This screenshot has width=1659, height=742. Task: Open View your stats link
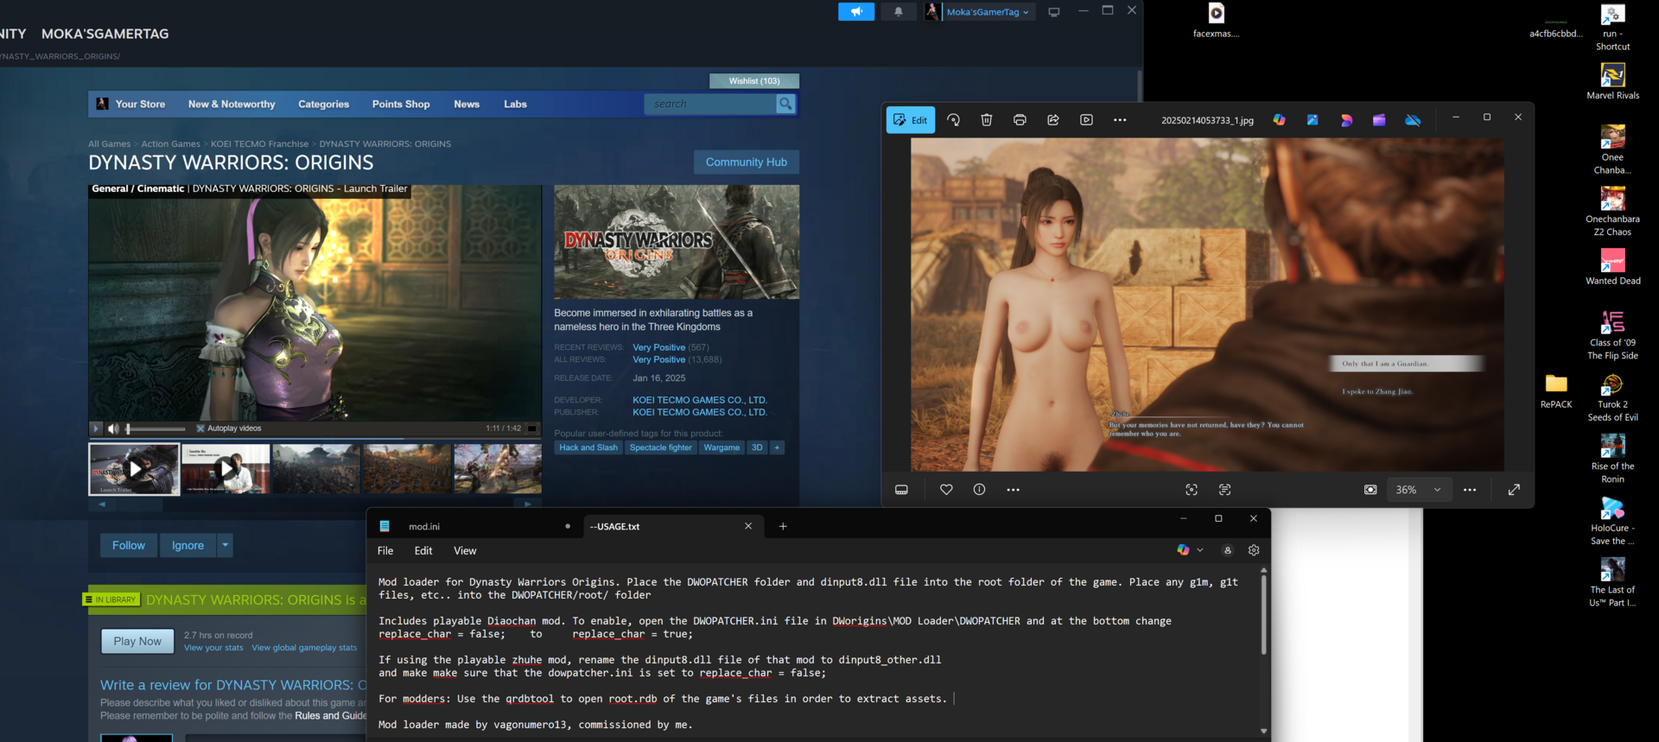213,648
